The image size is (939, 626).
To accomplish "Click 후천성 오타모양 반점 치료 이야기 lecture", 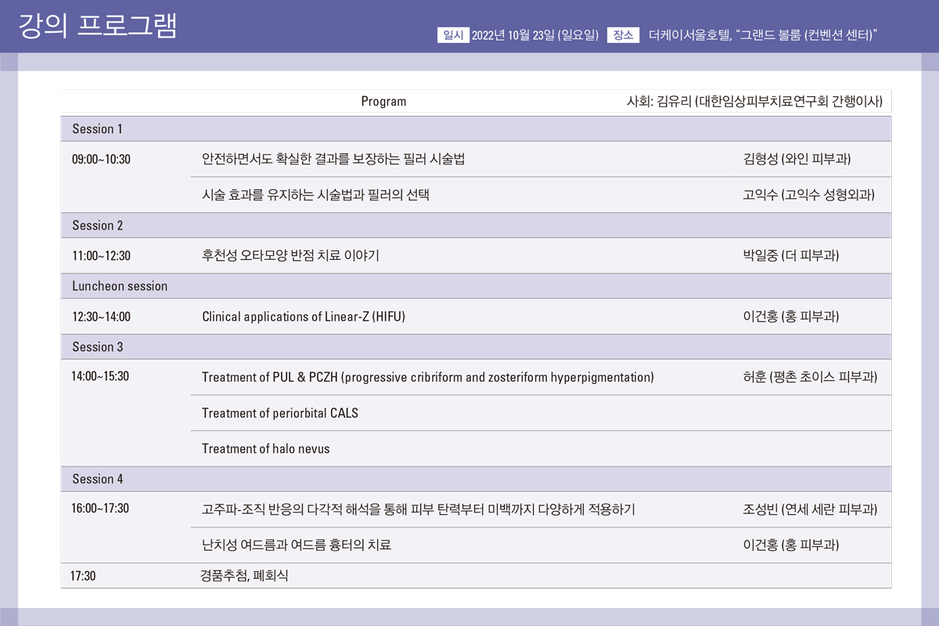I will [x=290, y=256].
